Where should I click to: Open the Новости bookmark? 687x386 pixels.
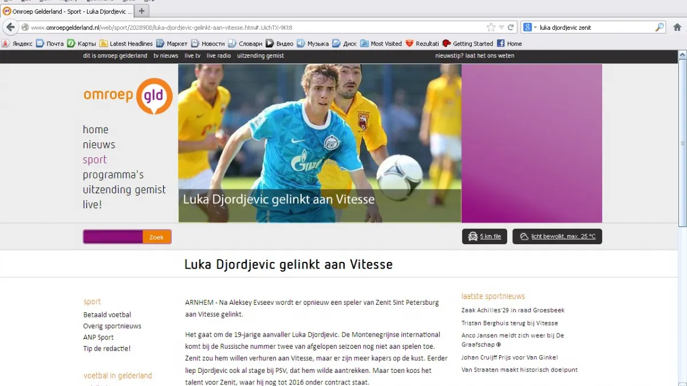(x=208, y=43)
